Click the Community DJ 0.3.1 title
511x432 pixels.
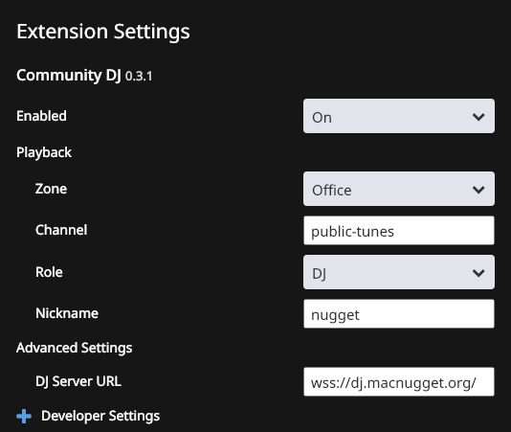pos(84,76)
